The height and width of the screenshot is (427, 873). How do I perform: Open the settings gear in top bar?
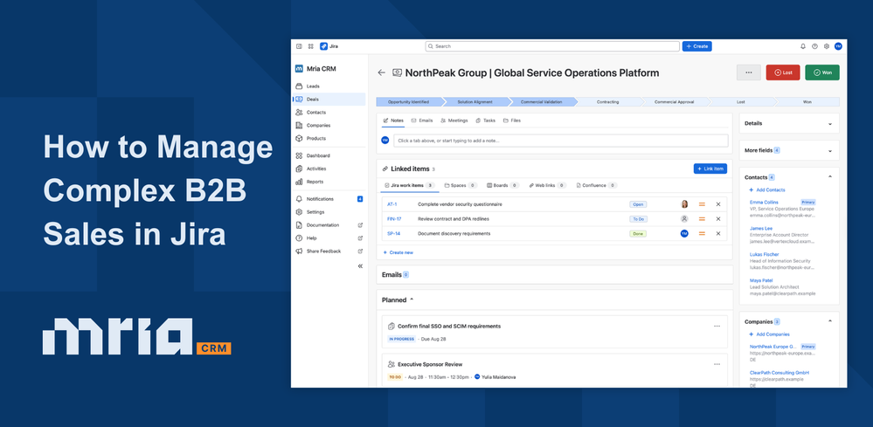(826, 46)
